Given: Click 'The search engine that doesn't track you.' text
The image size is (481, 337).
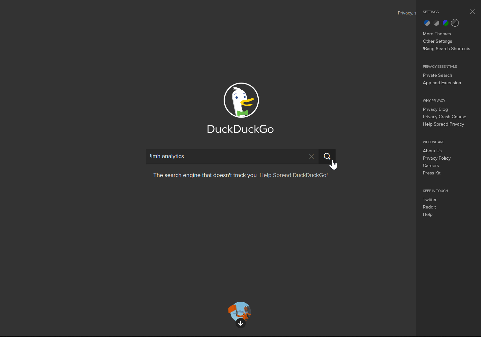Looking at the screenshot, I should point(206,175).
